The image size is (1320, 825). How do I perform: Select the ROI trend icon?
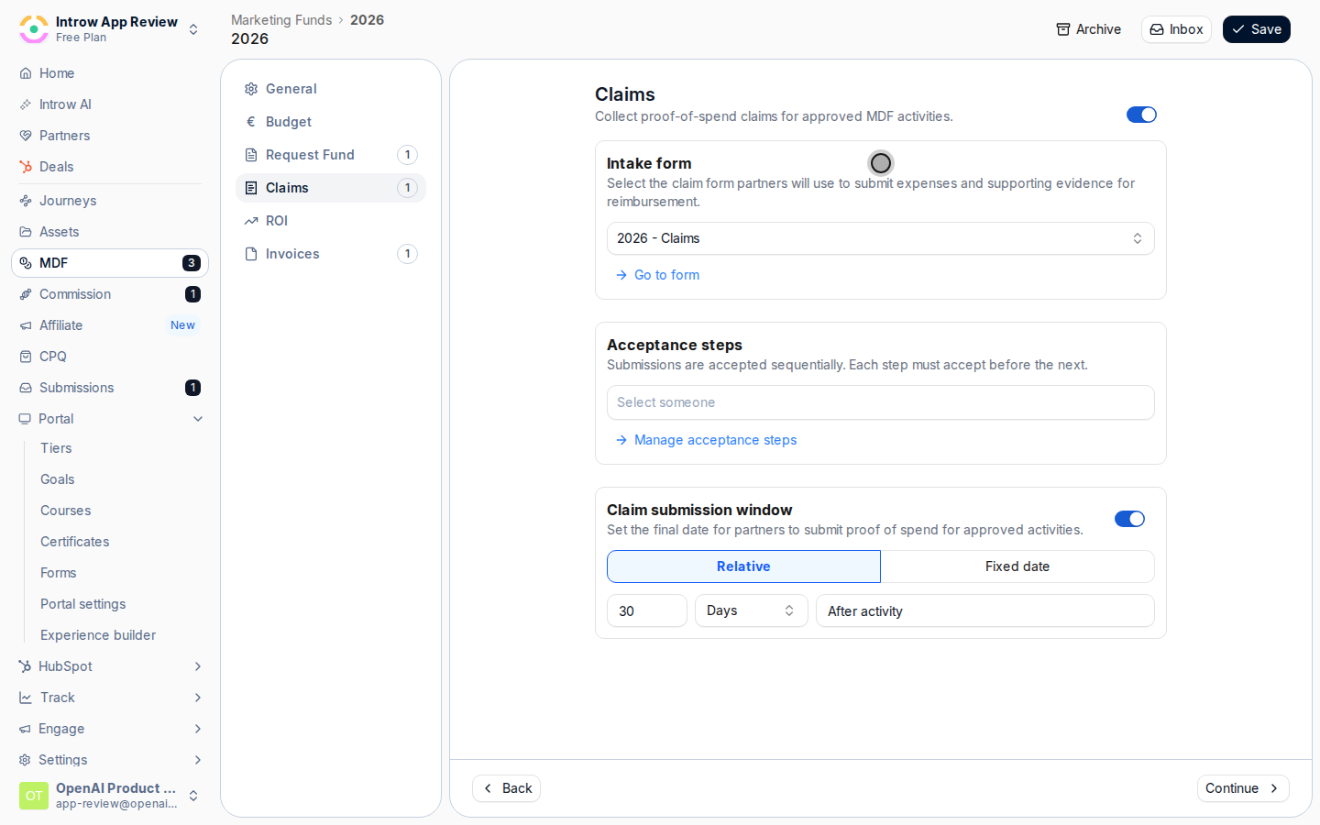point(251,221)
